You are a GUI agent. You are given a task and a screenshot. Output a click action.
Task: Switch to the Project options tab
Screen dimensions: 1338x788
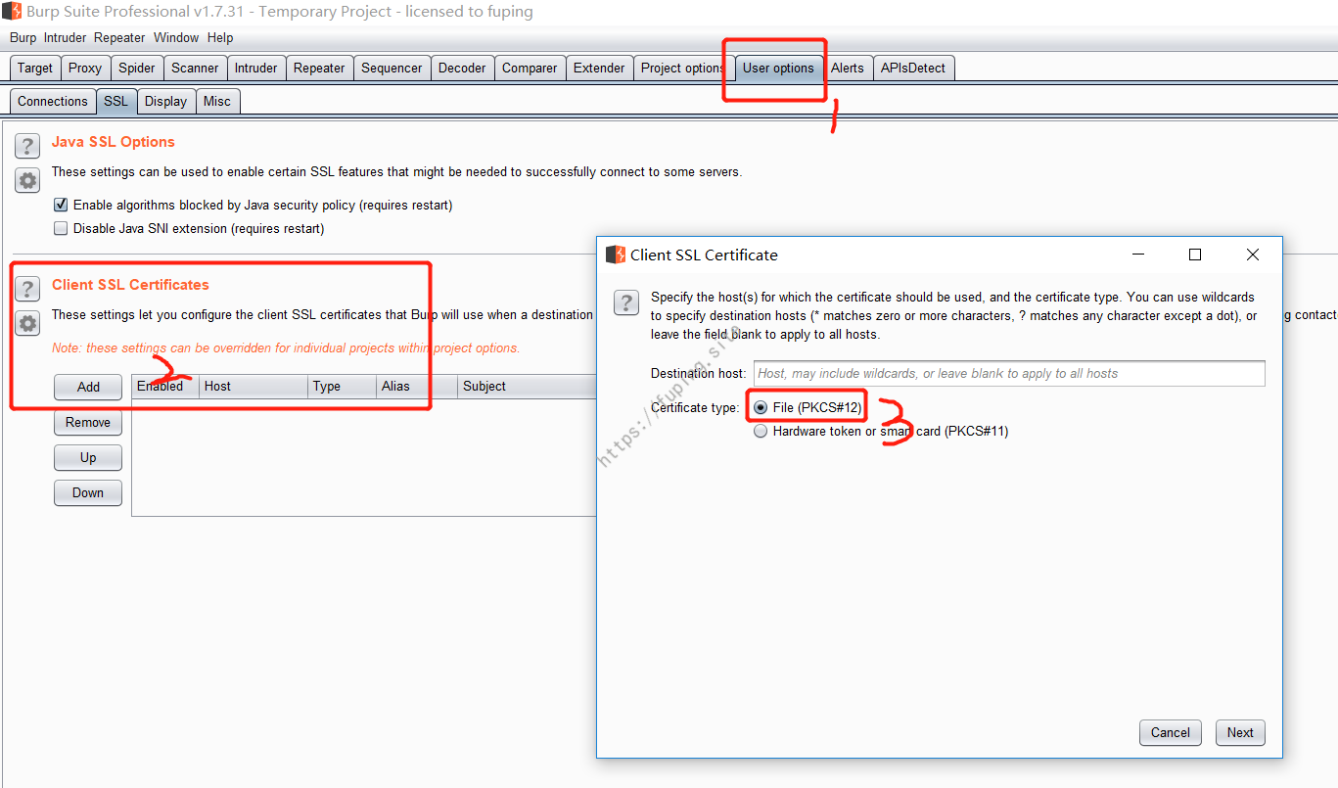point(682,69)
